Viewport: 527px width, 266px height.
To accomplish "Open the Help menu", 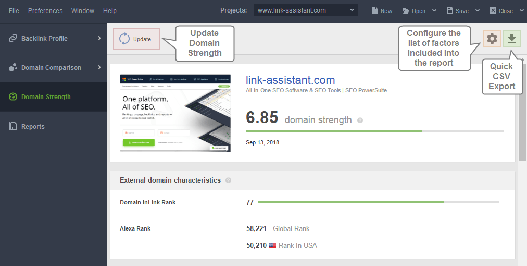I will coord(109,11).
